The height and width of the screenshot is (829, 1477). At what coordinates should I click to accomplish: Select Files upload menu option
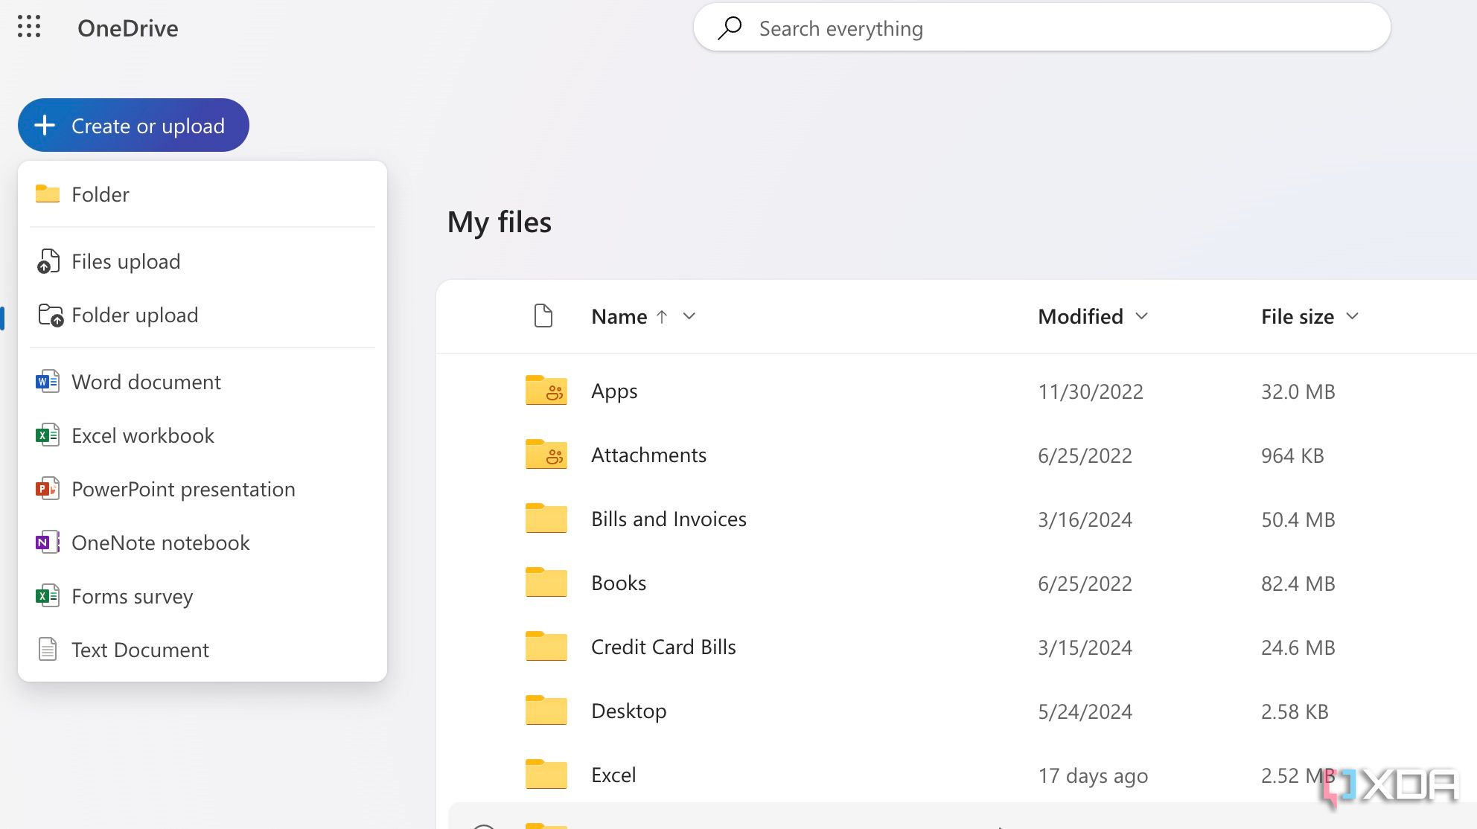tap(202, 261)
